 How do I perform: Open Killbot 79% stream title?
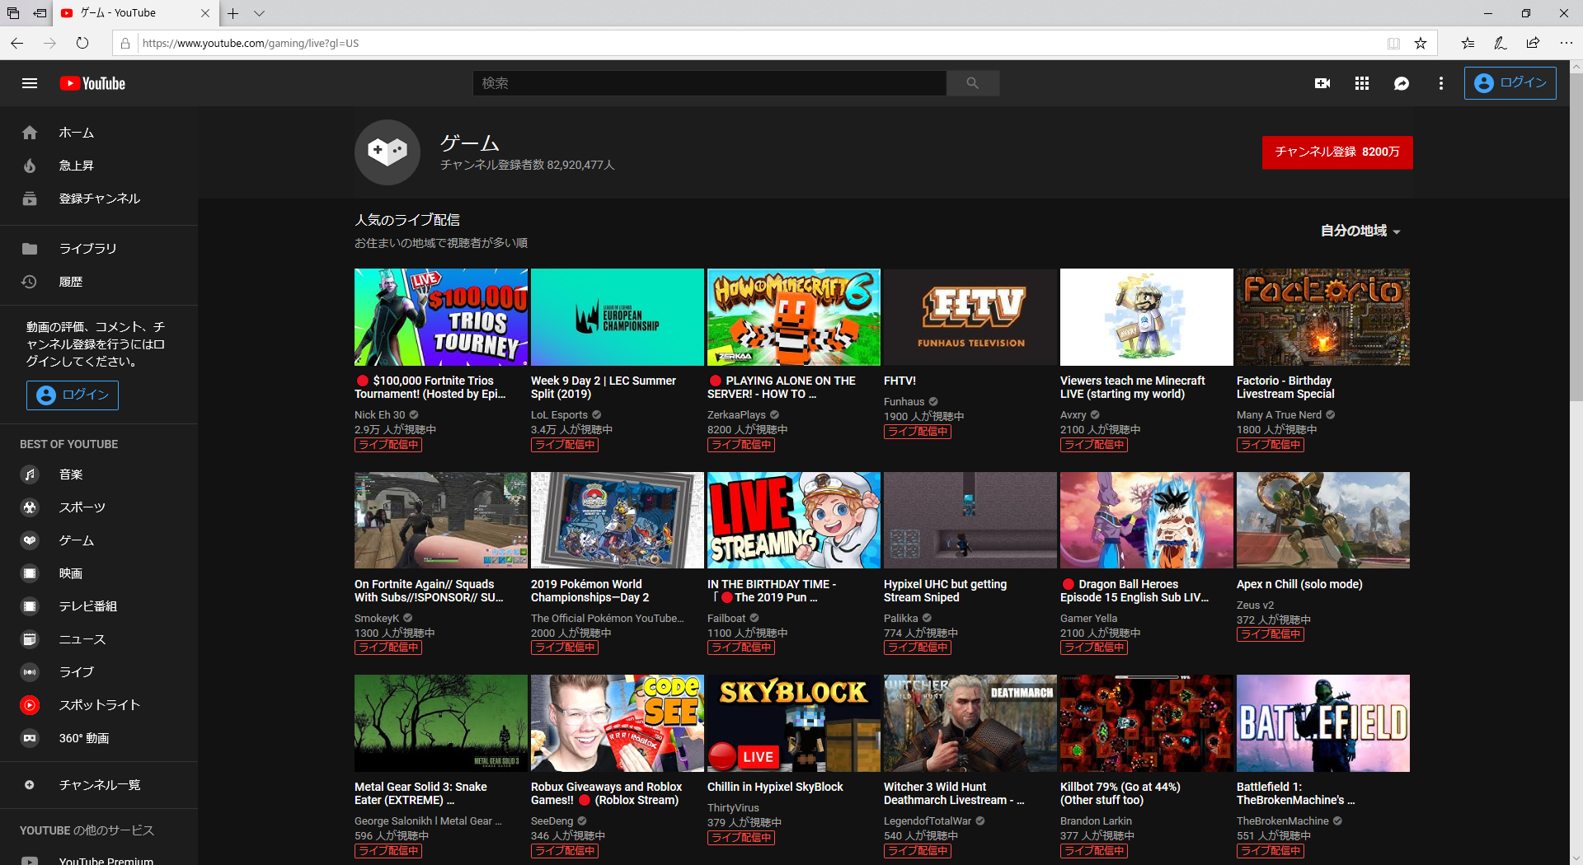pos(1120,793)
